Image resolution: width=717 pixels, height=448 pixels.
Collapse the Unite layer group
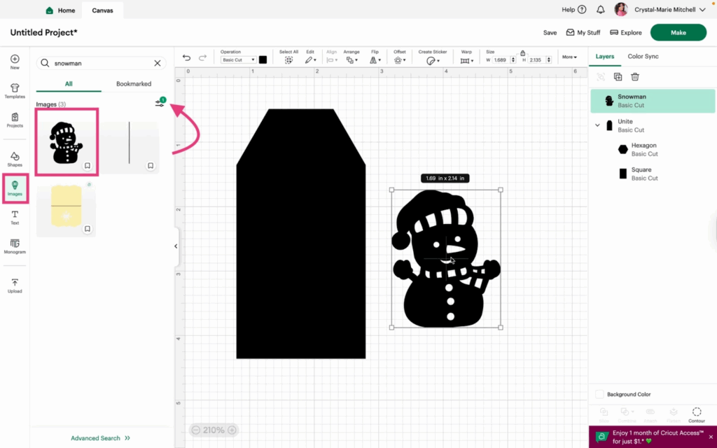[597, 125]
